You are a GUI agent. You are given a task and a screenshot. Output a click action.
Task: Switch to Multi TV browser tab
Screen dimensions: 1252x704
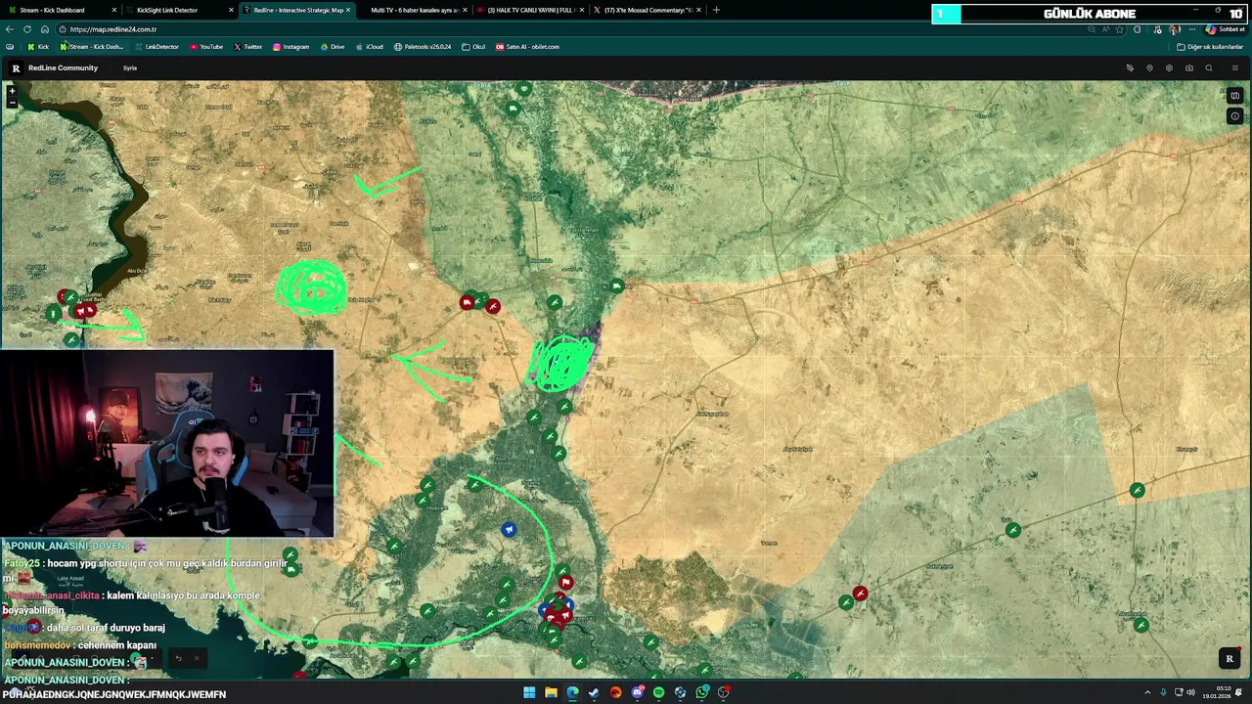click(x=415, y=10)
